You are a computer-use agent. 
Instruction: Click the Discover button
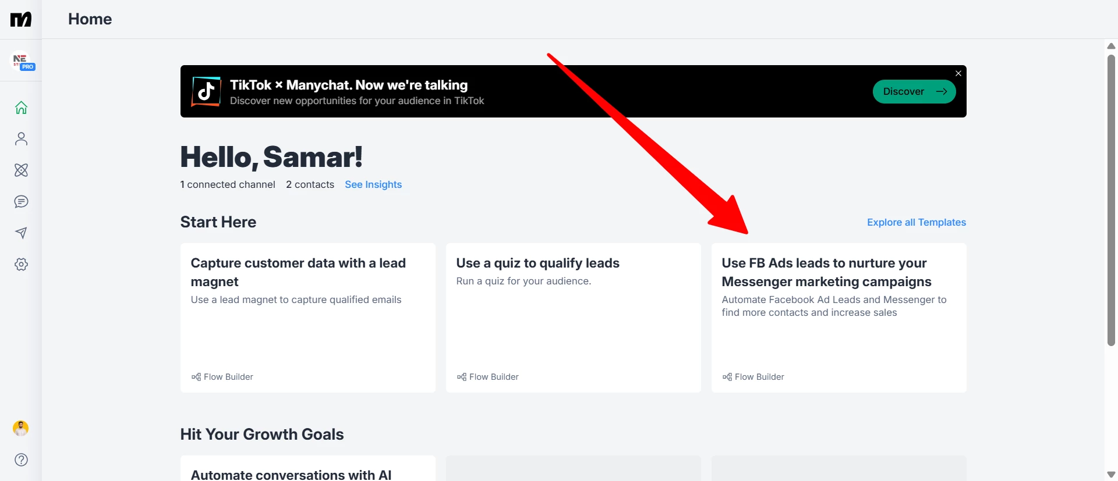click(914, 91)
